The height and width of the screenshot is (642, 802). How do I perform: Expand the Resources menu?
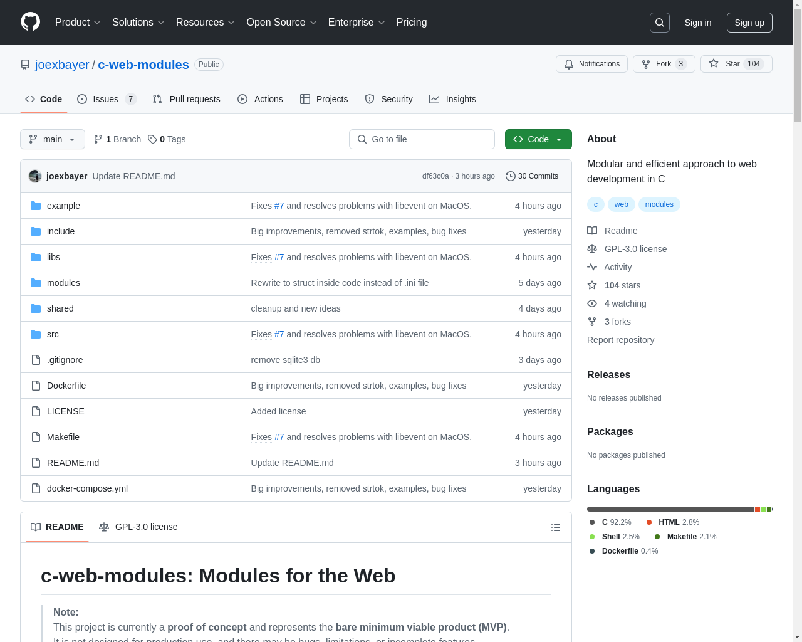click(206, 23)
